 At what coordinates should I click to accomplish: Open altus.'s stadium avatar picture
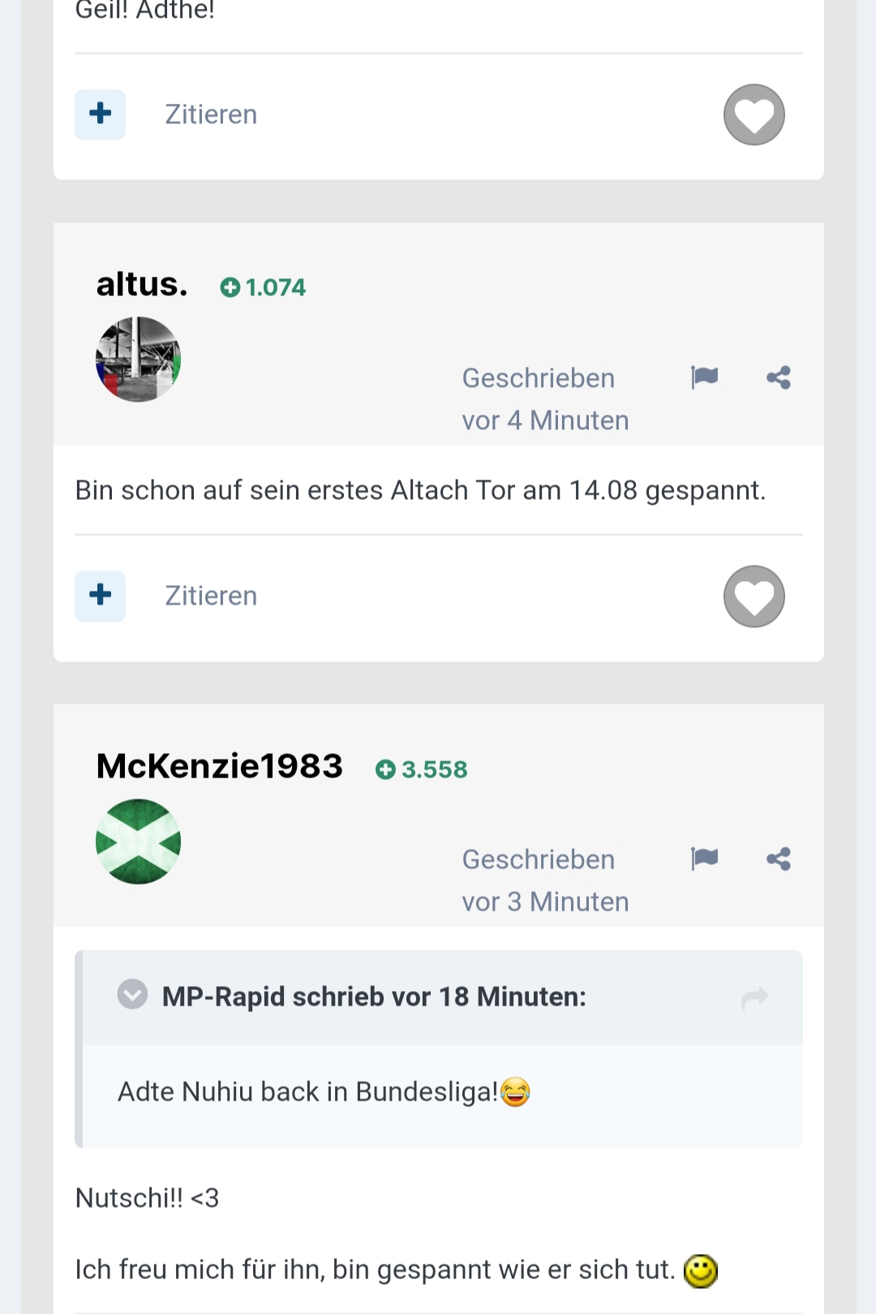[x=138, y=360]
